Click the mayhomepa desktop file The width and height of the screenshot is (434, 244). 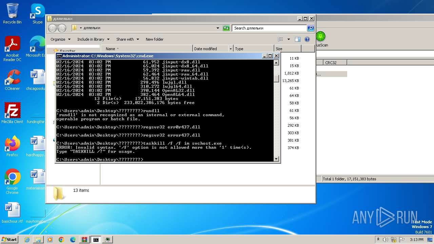(x=37, y=212)
